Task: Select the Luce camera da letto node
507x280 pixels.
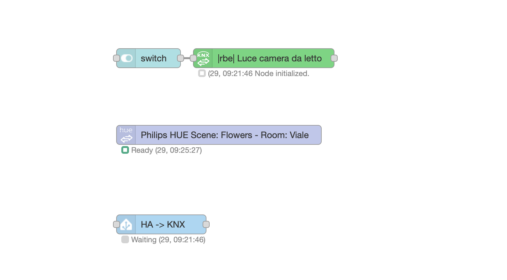Action: click(264, 58)
